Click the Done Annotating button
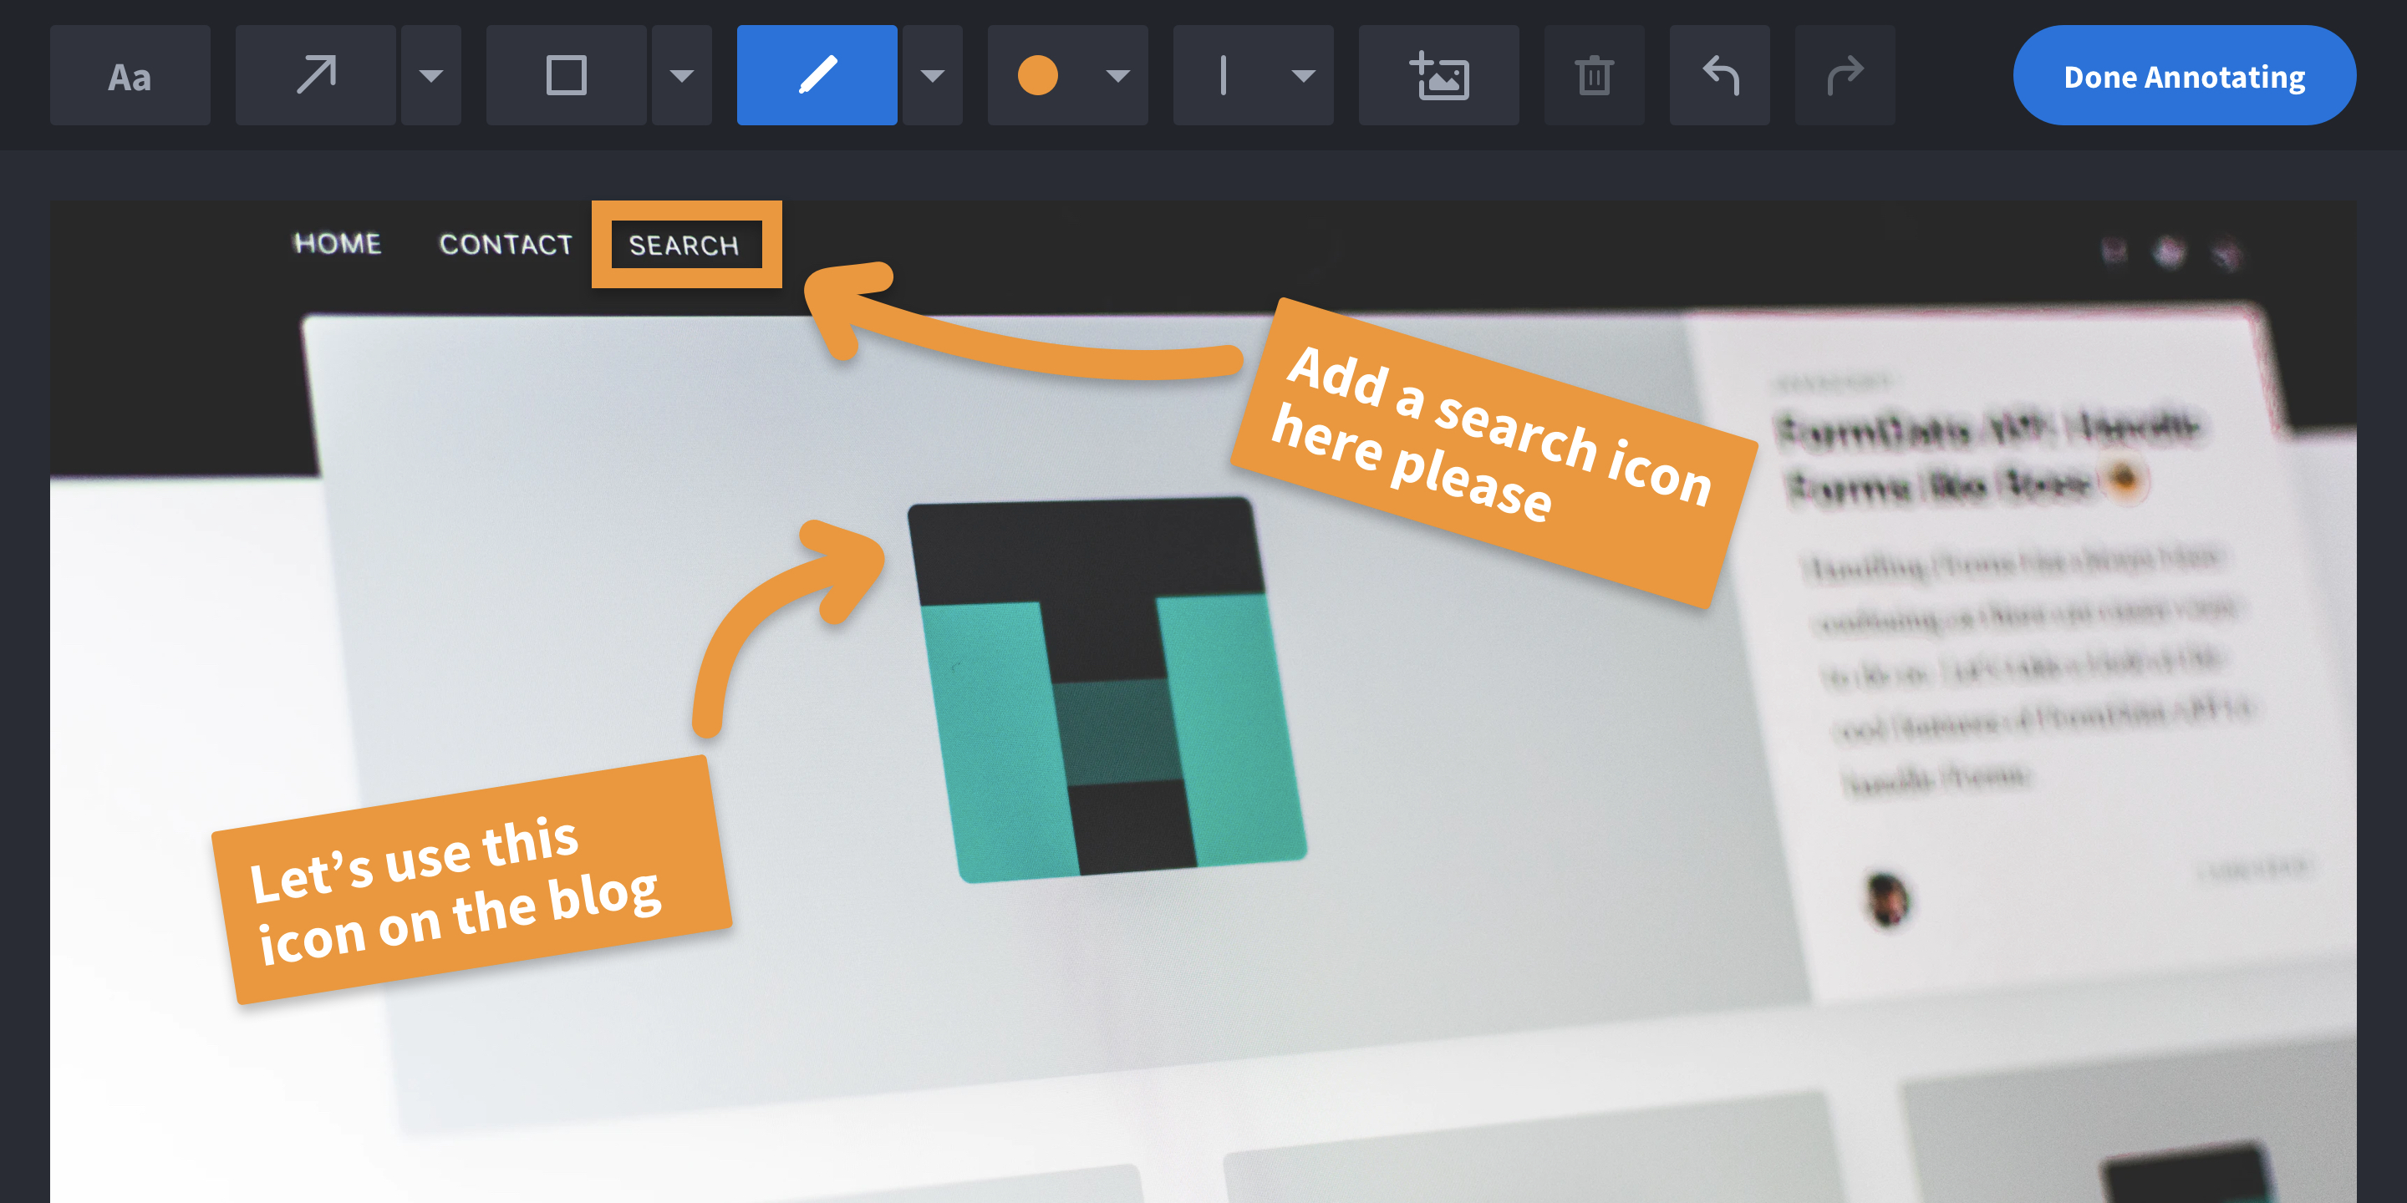The height and width of the screenshot is (1203, 2407). click(2184, 76)
